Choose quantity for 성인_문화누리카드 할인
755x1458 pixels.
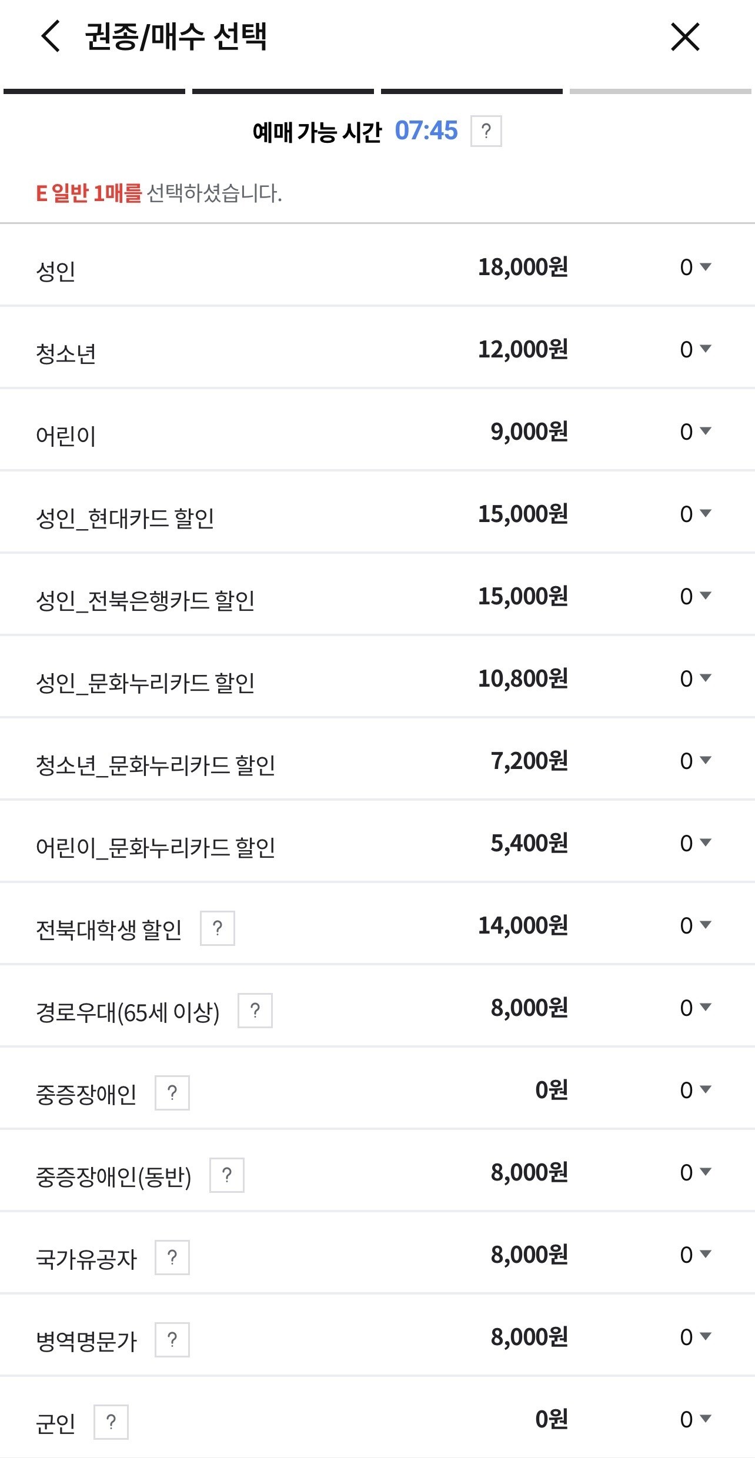pos(696,679)
